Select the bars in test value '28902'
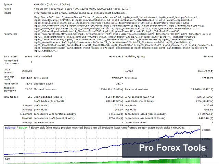The width and height of the screenshot is (219, 164). (x=28, y=56)
